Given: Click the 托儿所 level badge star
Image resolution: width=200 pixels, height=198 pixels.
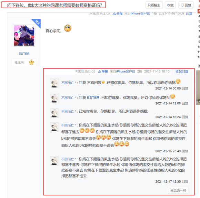Looking at the screenshot, I should click(31, 63).
